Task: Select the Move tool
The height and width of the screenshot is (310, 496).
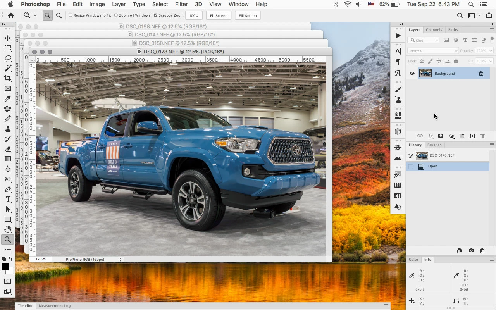Action: 8,38
